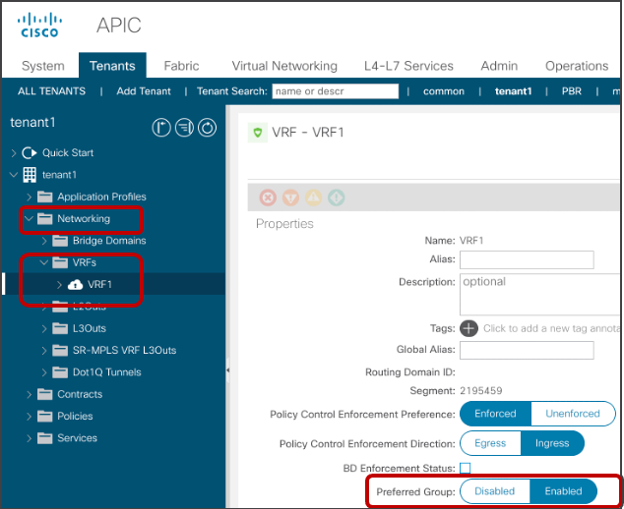Collapse the Networking chevron

point(29,218)
